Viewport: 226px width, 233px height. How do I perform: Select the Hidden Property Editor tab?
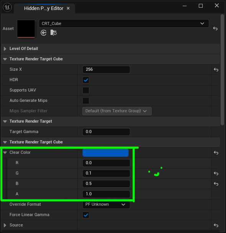pos(44,8)
